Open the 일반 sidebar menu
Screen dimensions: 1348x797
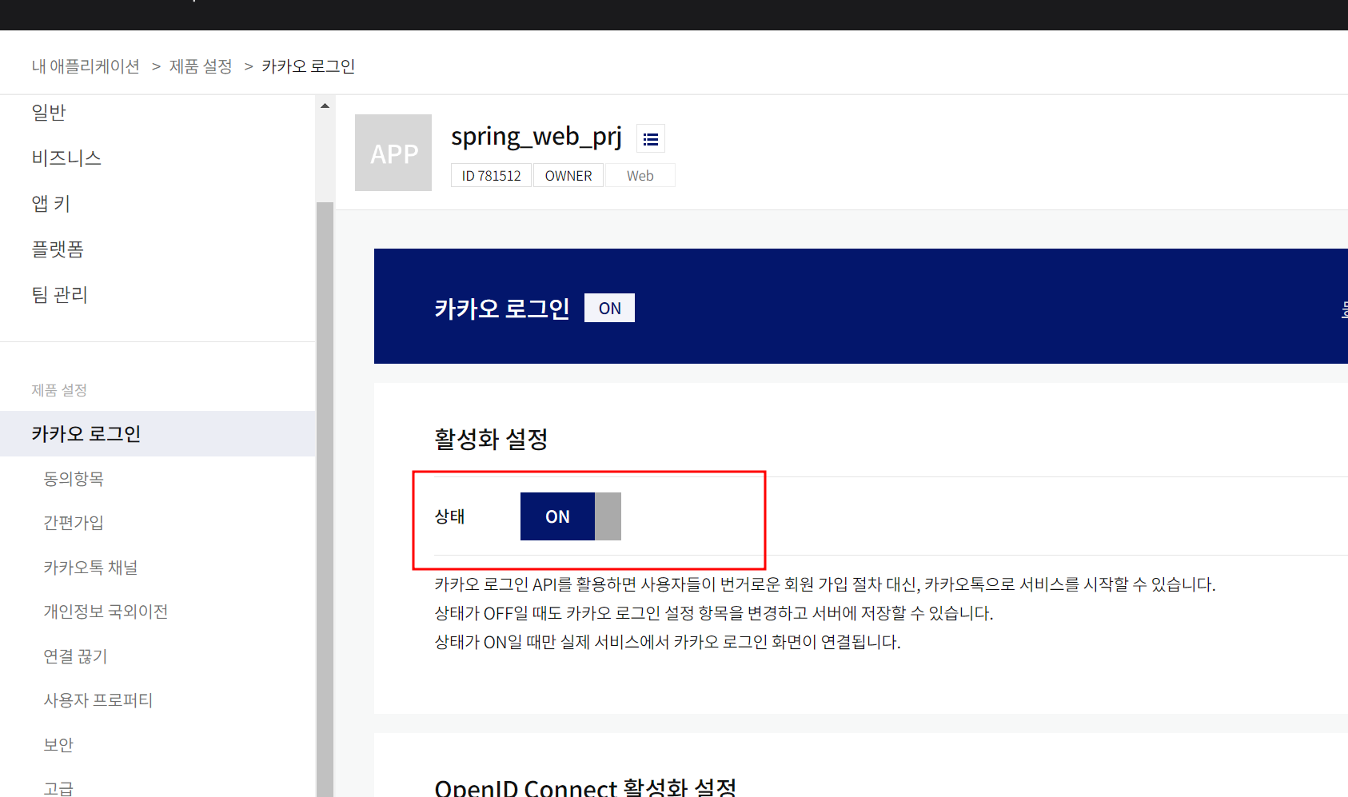[49, 113]
